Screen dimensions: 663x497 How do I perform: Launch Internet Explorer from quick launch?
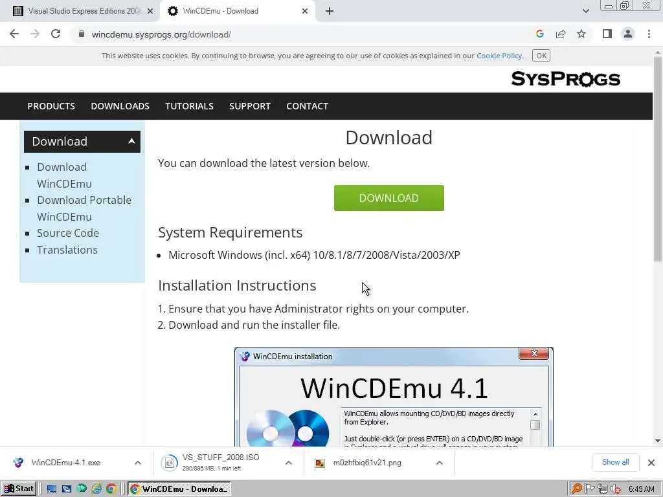96,489
